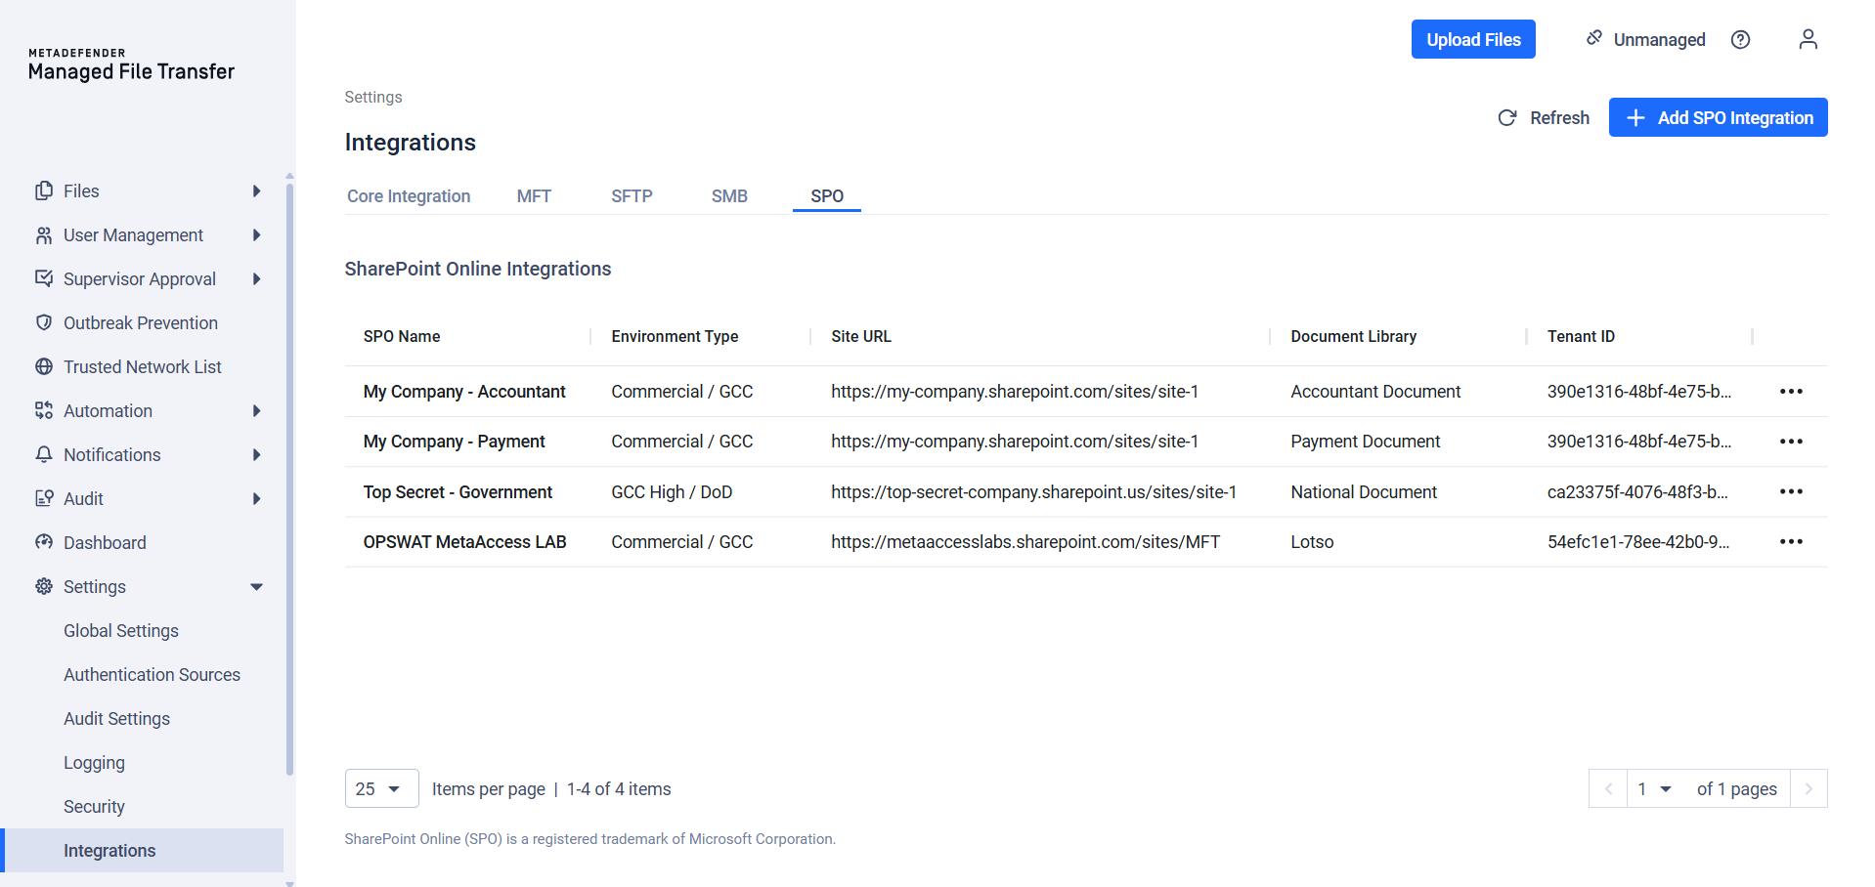This screenshot has height=887, width=1875.
Task: Click the Add SPO Integration button
Action: pos(1718,117)
